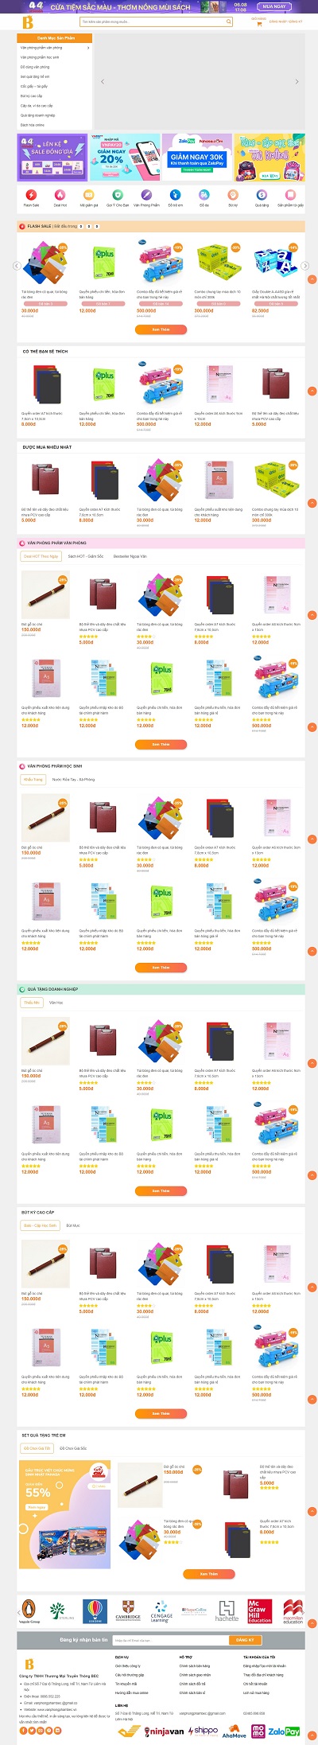Go back with main banner left arrow
Image resolution: width=318 pixels, height=1745 pixels.
click(103, 81)
